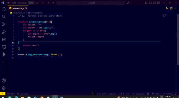Open the MongoDB leaf icon view

click(x=4, y=55)
